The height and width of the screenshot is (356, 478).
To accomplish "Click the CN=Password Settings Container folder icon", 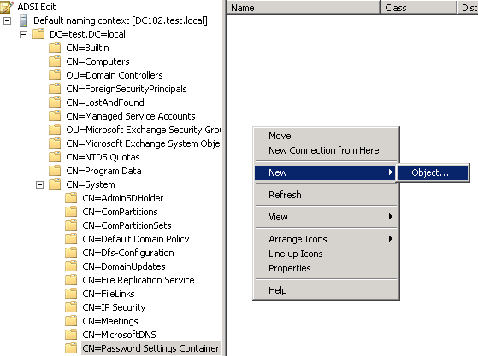I will (71, 348).
